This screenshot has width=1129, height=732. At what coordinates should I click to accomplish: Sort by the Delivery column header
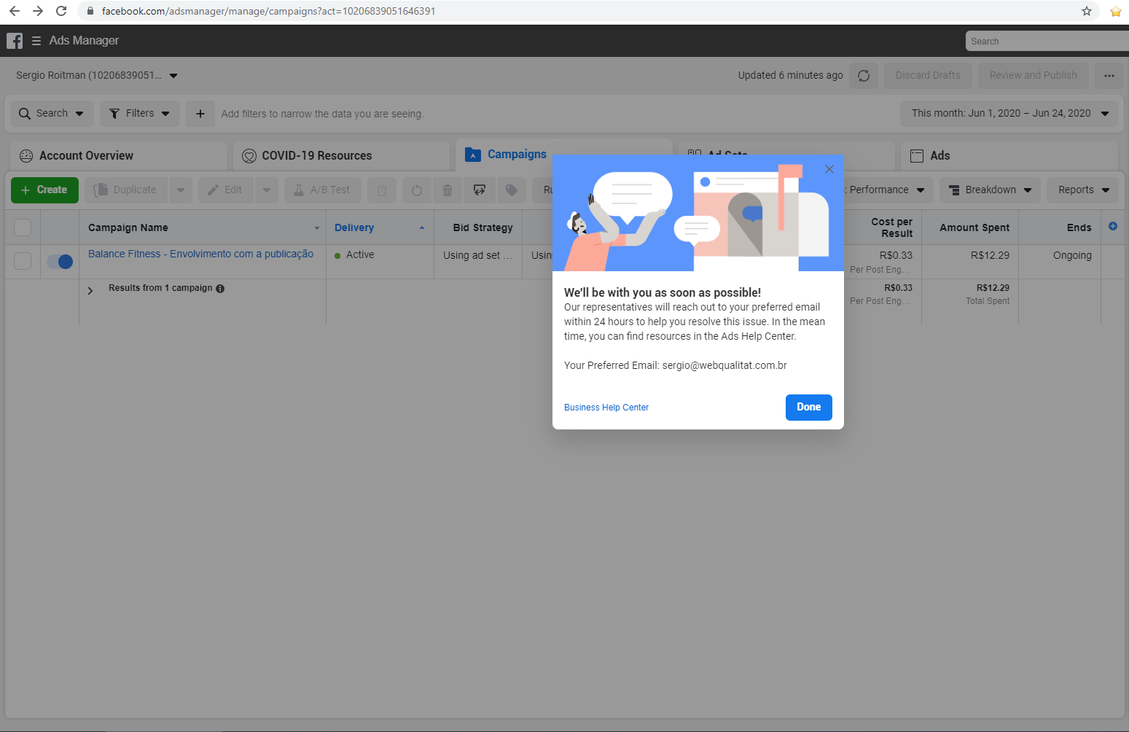point(380,228)
